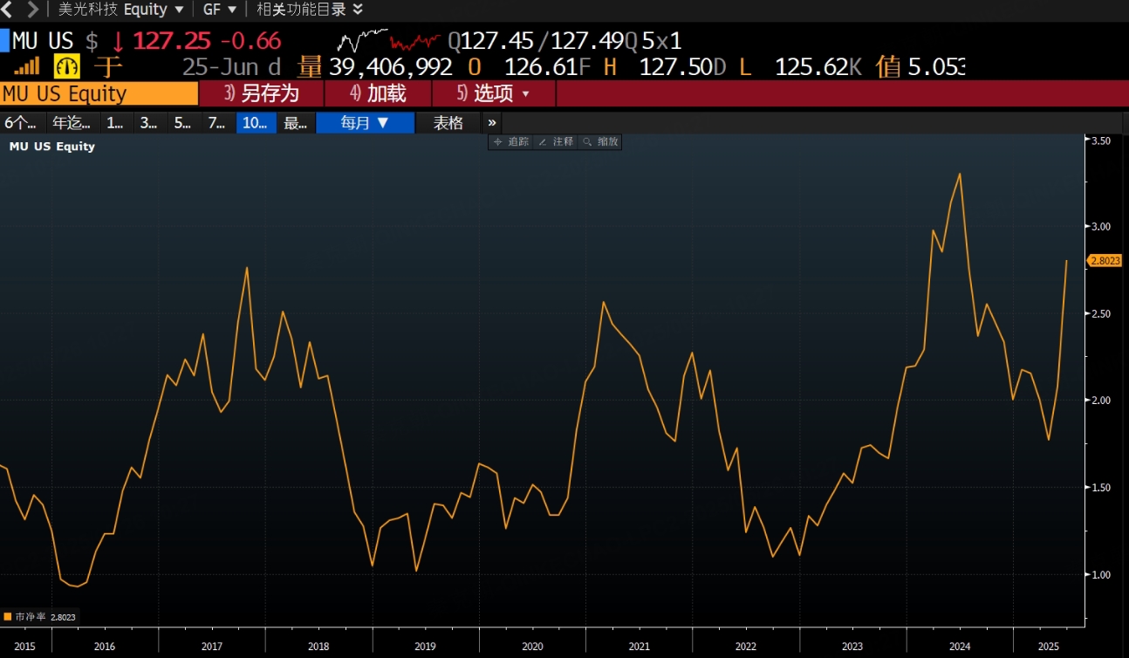The width and height of the screenshot is (1129, 658).
Task: Select the 6个月 time range tab
Action: point(21,123)
